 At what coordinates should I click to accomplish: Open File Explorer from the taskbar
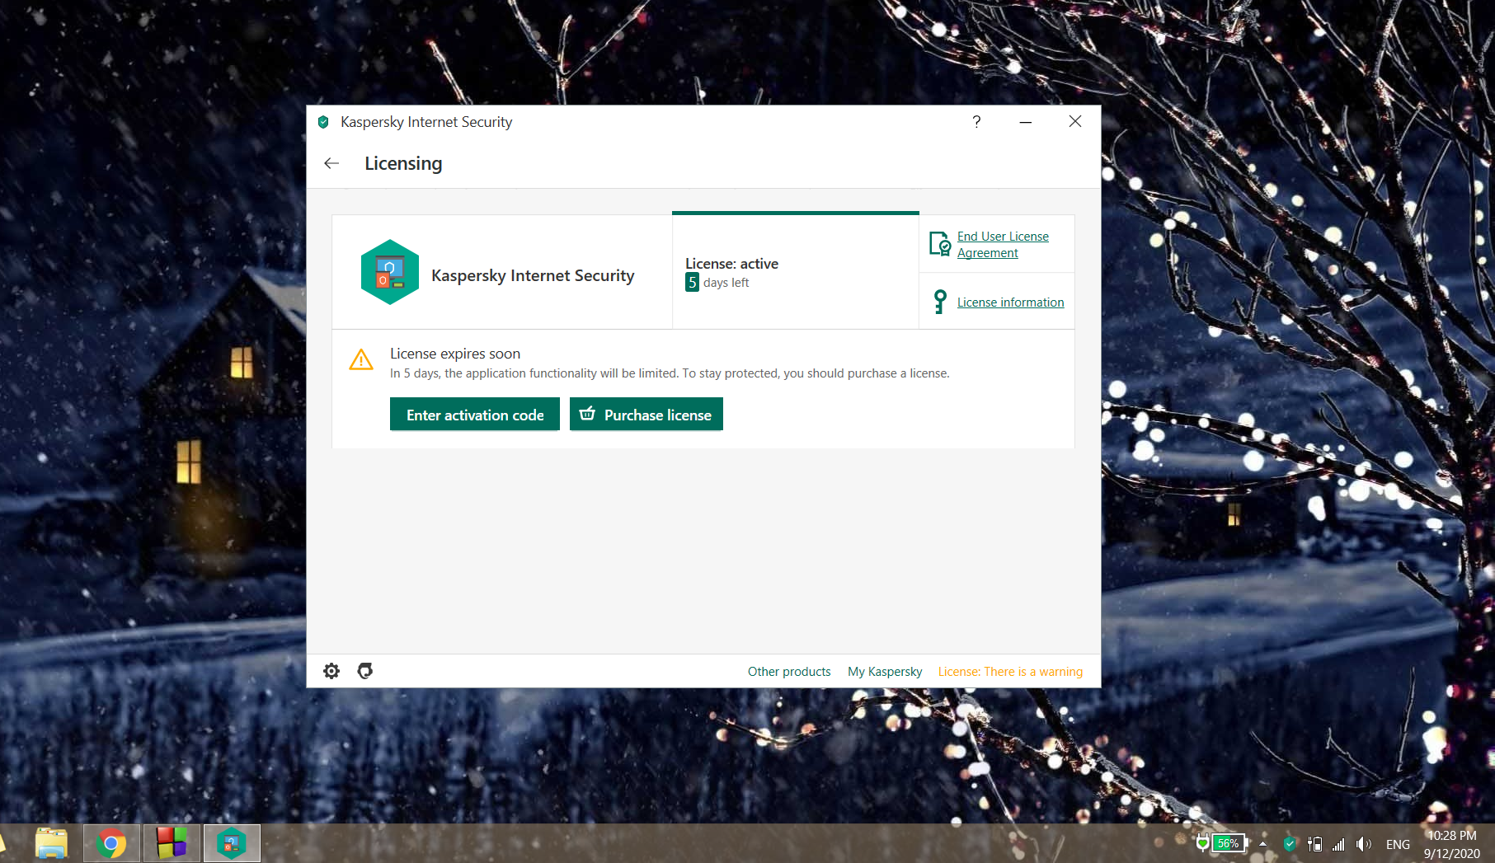[51, 843]
